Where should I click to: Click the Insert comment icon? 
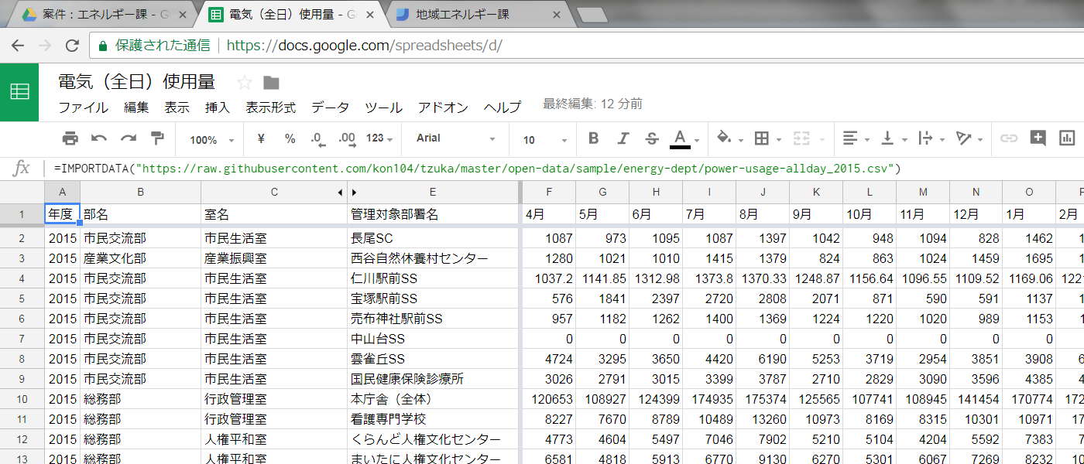pyautogui.click(x=1038, y=139)
